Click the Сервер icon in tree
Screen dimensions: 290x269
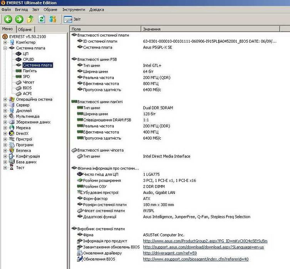click(x=12, y=105)
